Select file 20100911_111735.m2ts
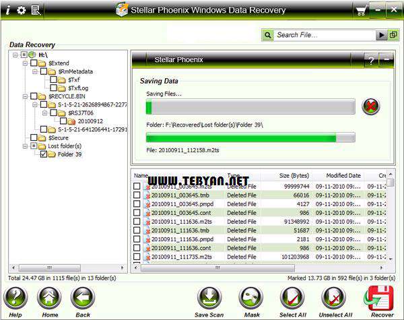 tap(182, 257)
